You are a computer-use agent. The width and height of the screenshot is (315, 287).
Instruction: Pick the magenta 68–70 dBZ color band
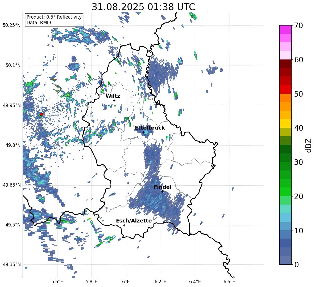285,29
